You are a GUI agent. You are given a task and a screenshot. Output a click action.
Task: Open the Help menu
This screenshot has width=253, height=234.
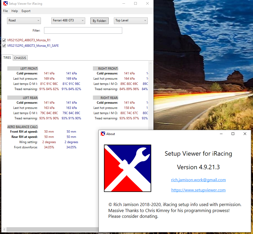[15, 11]
